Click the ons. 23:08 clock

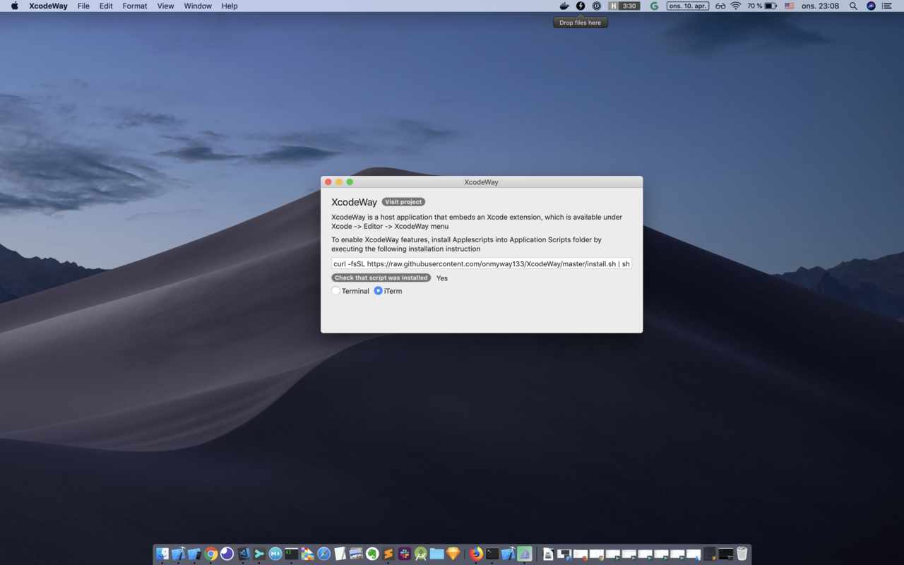coord(820,6)
